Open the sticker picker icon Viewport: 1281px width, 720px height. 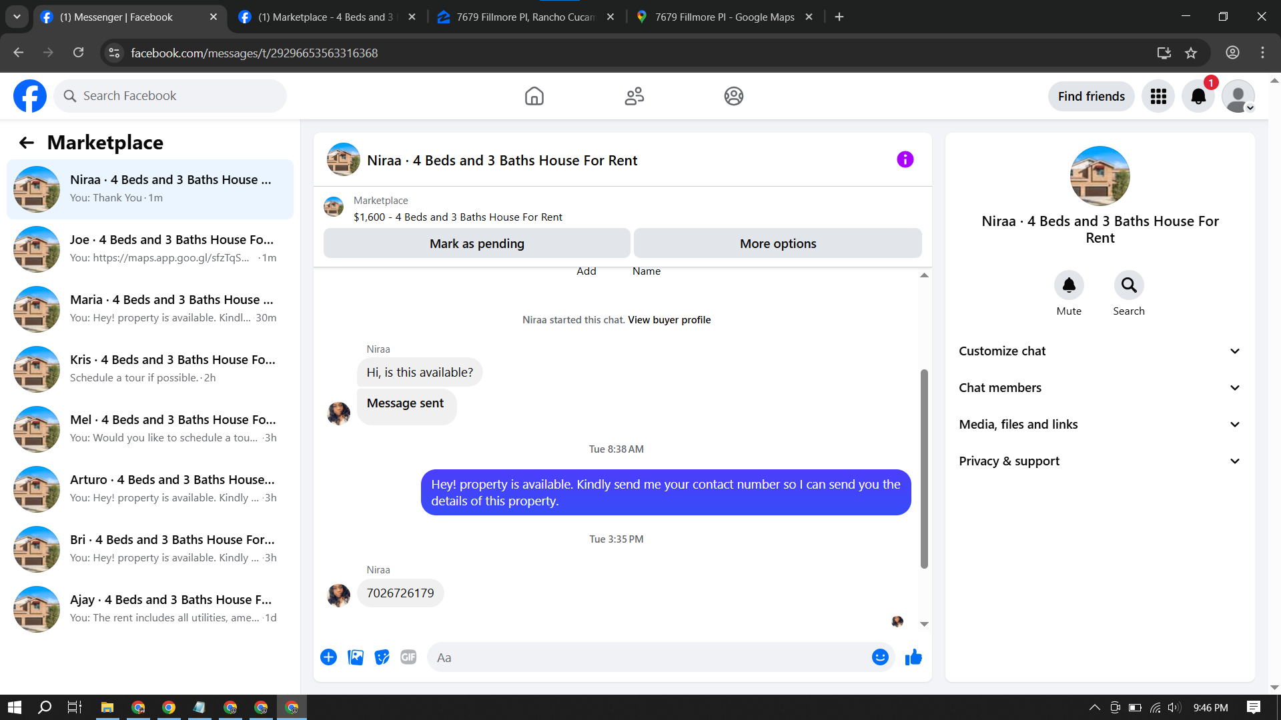tap(382, 657)
